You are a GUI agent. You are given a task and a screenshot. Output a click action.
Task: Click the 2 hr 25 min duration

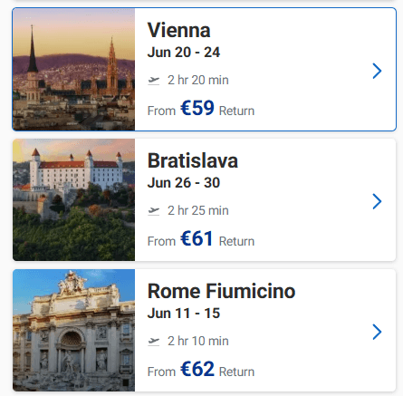point(198,210)
